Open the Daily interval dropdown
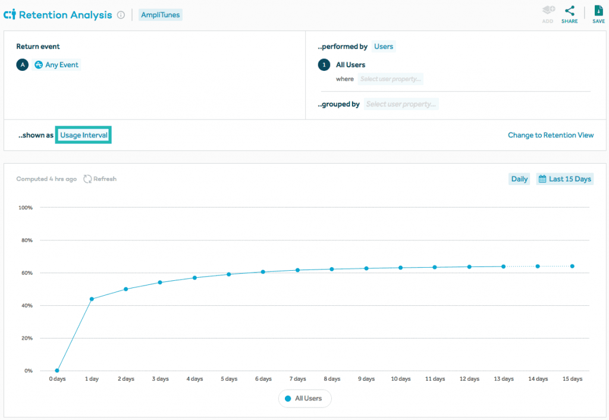This screenshot has height=420, width=609. 518,178
